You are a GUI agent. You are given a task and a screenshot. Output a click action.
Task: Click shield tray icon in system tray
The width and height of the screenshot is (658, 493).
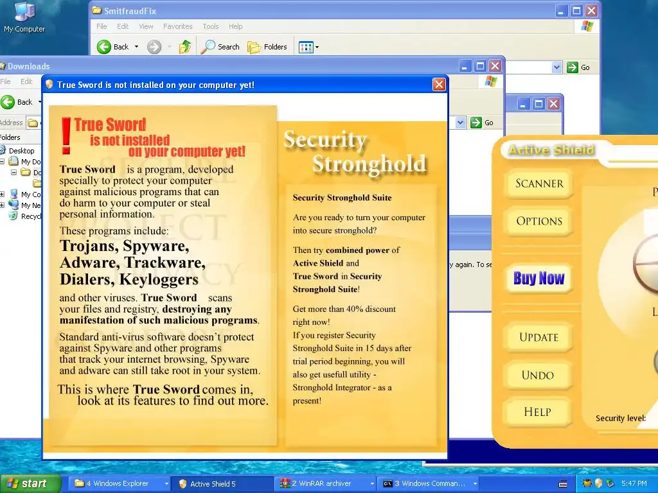598,483
